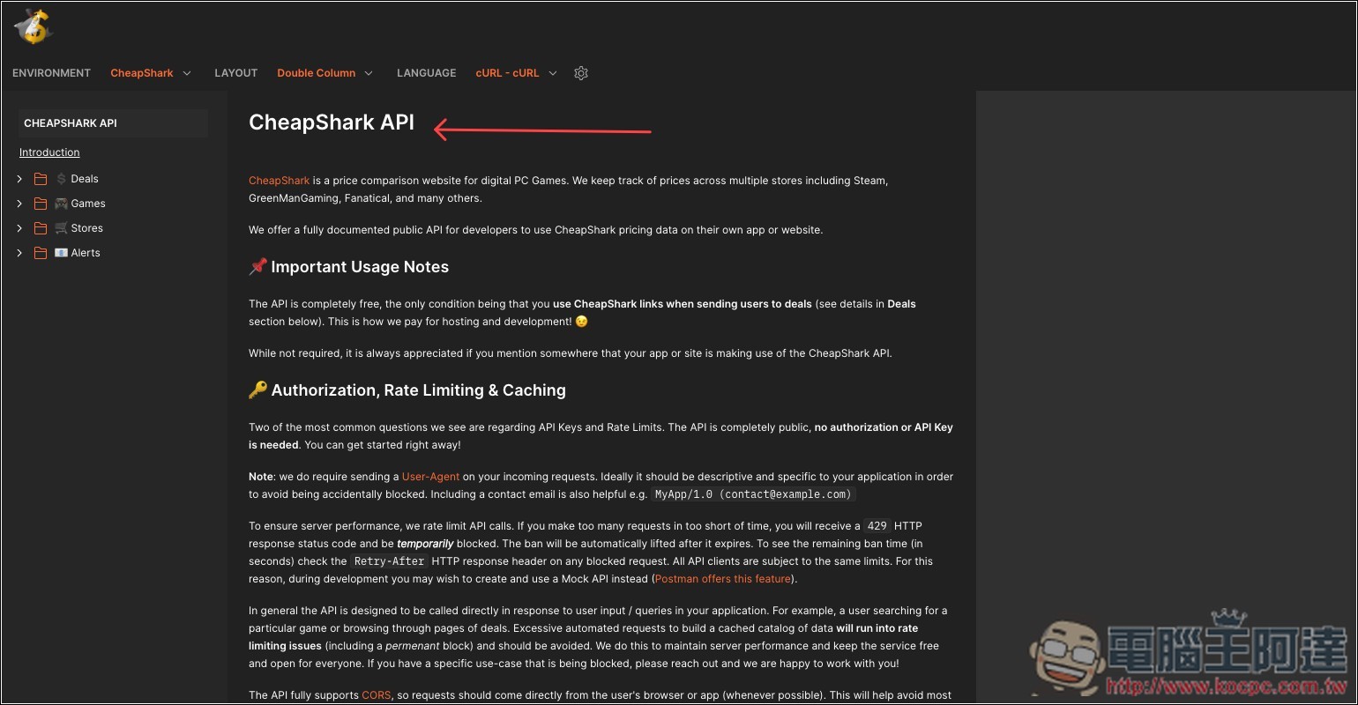Click the LANGUAGE label
Viewport: 1358px width, 705px height.
(x=426, y=73)
